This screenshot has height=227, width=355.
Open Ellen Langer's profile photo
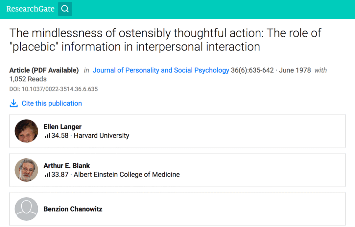[27, 131]
